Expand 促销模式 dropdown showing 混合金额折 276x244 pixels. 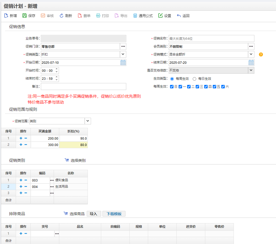tap(251, 54)
